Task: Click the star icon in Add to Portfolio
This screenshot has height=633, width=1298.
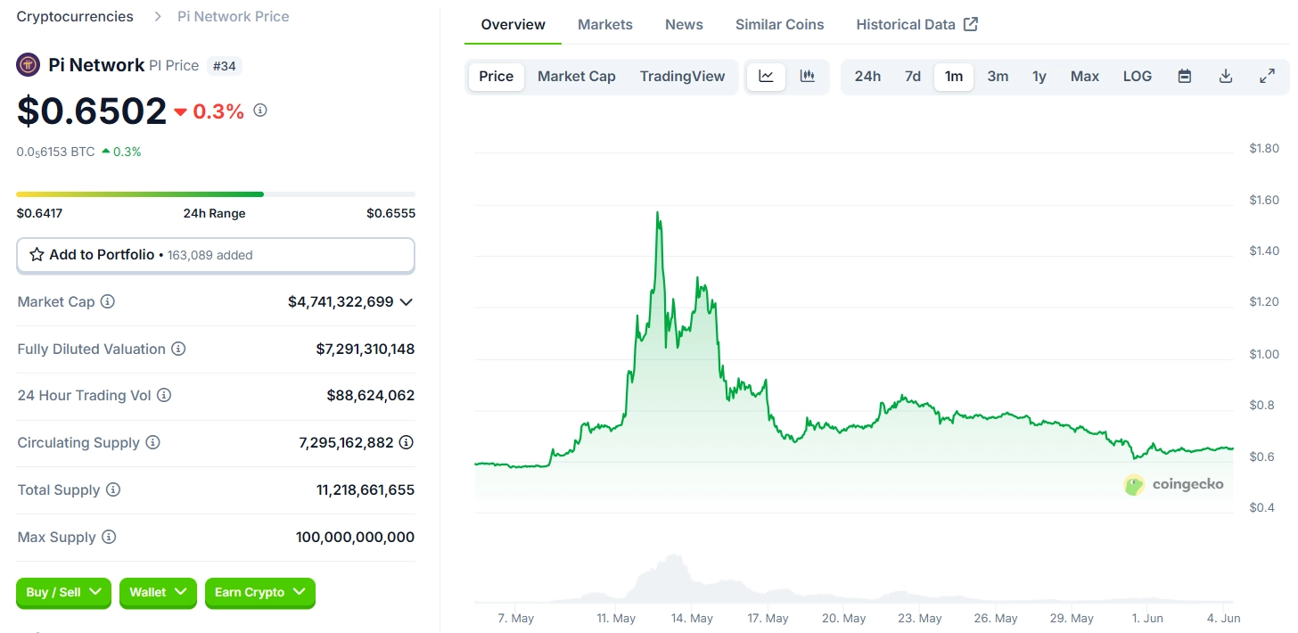Action: point(37,255)
